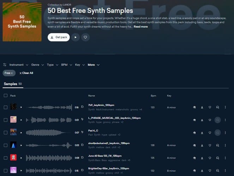Expand the BPM filter dropdown
This screenshot has width=234, height=176.
[67, 65]
